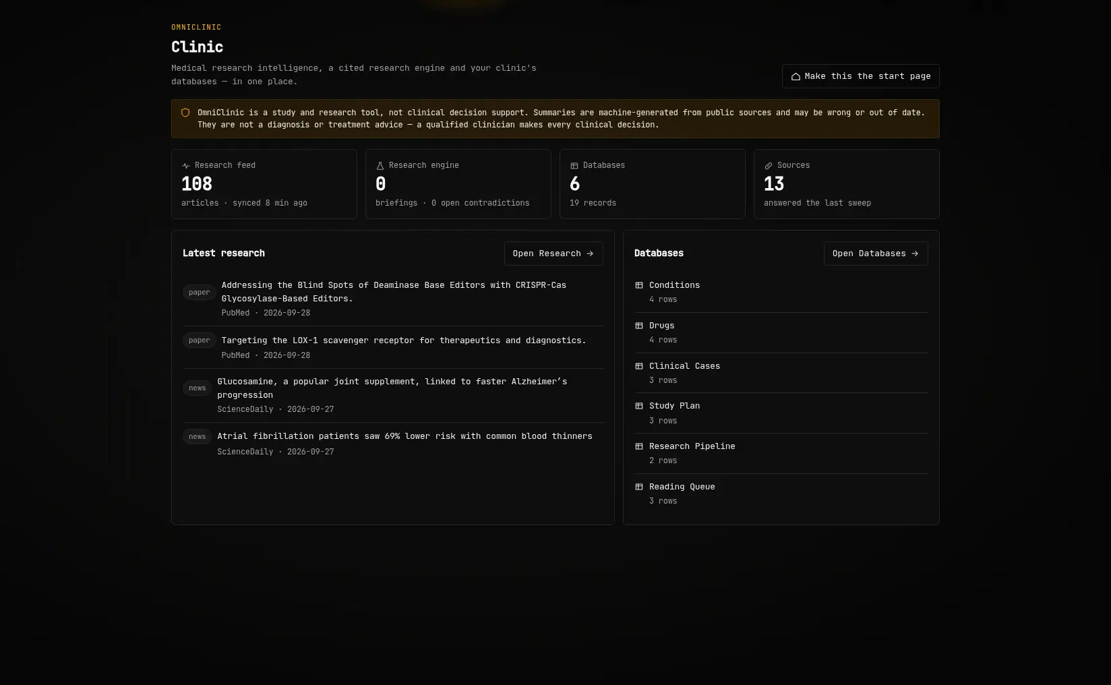Click the Latest research heading

click(224, 254)
